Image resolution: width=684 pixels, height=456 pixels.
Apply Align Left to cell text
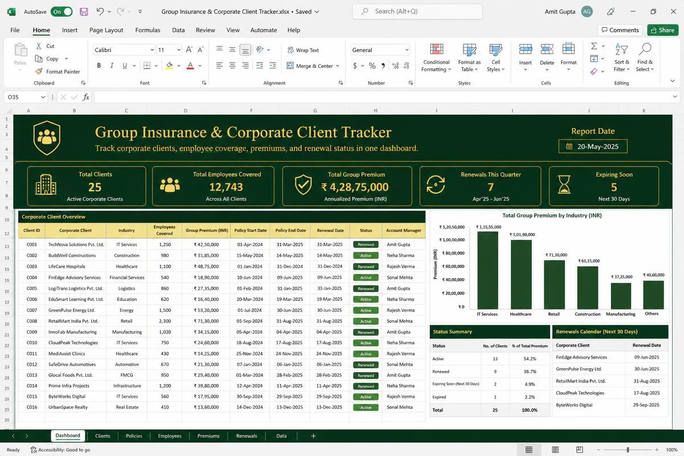pos(219,66)
